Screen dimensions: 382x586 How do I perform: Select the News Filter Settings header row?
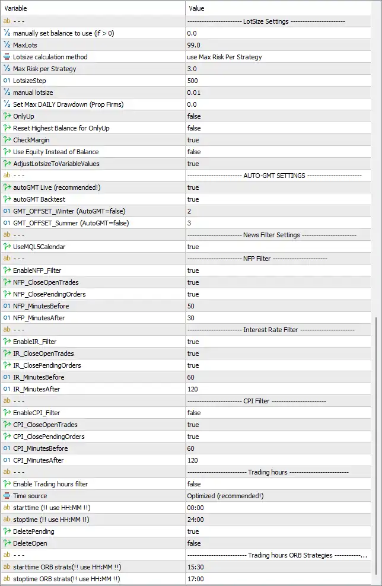point(186,235)
